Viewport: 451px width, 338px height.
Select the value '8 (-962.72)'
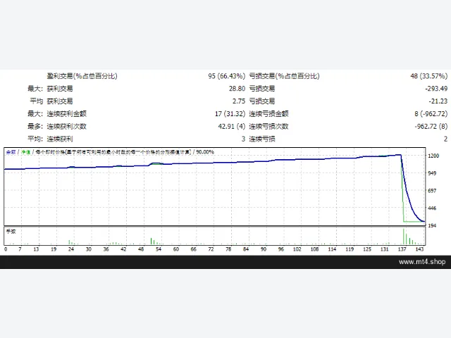[x=431, y=114]
